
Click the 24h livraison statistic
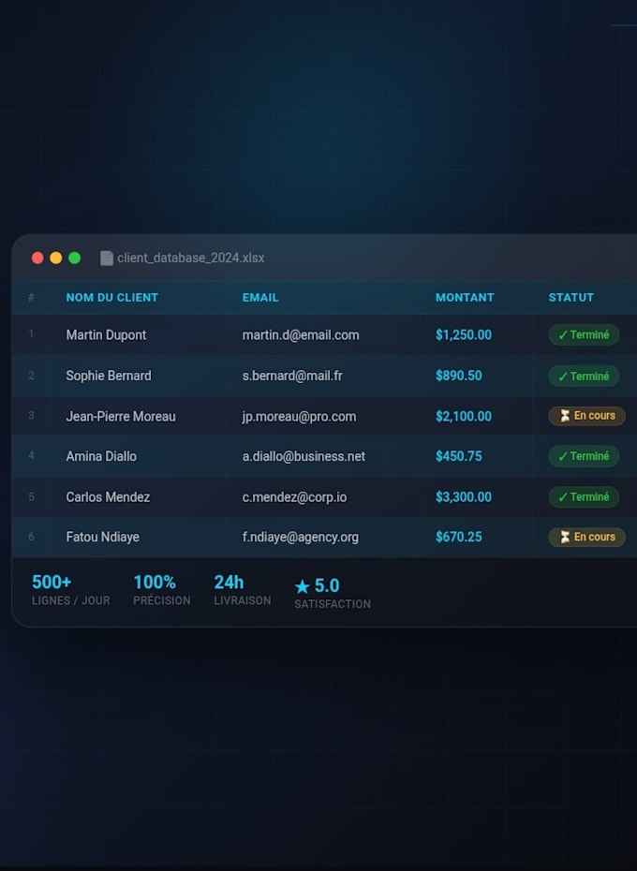pyautogui.click(x=243, y=590)
